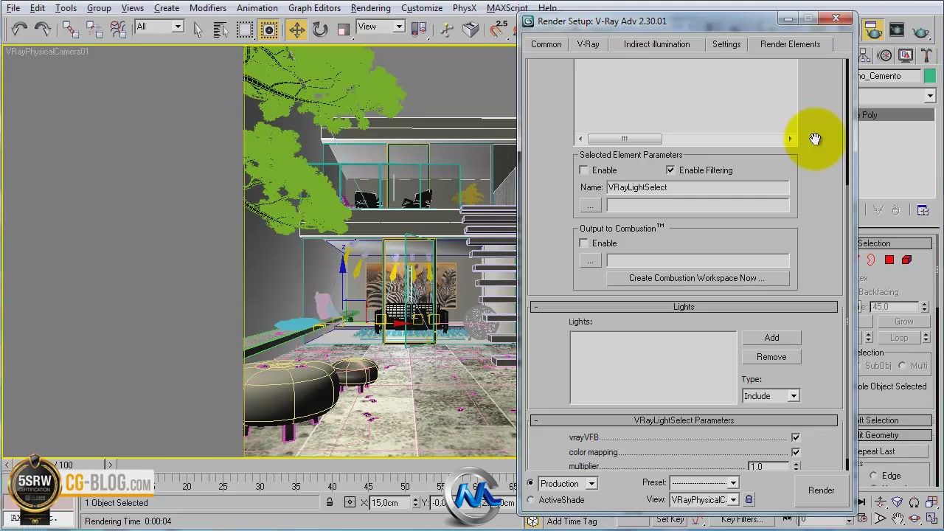This screenshot has height=531, width=944.
Task: Toggle the 2.5 Snaps magnet icon
Action: (x=499, y=29)
